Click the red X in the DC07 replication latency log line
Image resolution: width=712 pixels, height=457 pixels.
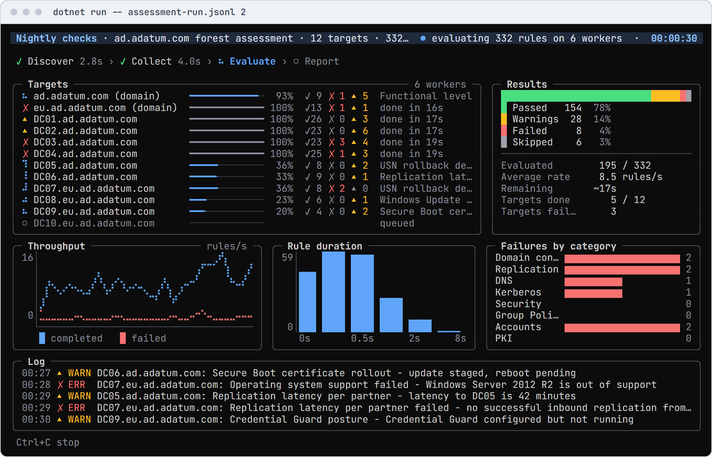(x=60, y=408)
